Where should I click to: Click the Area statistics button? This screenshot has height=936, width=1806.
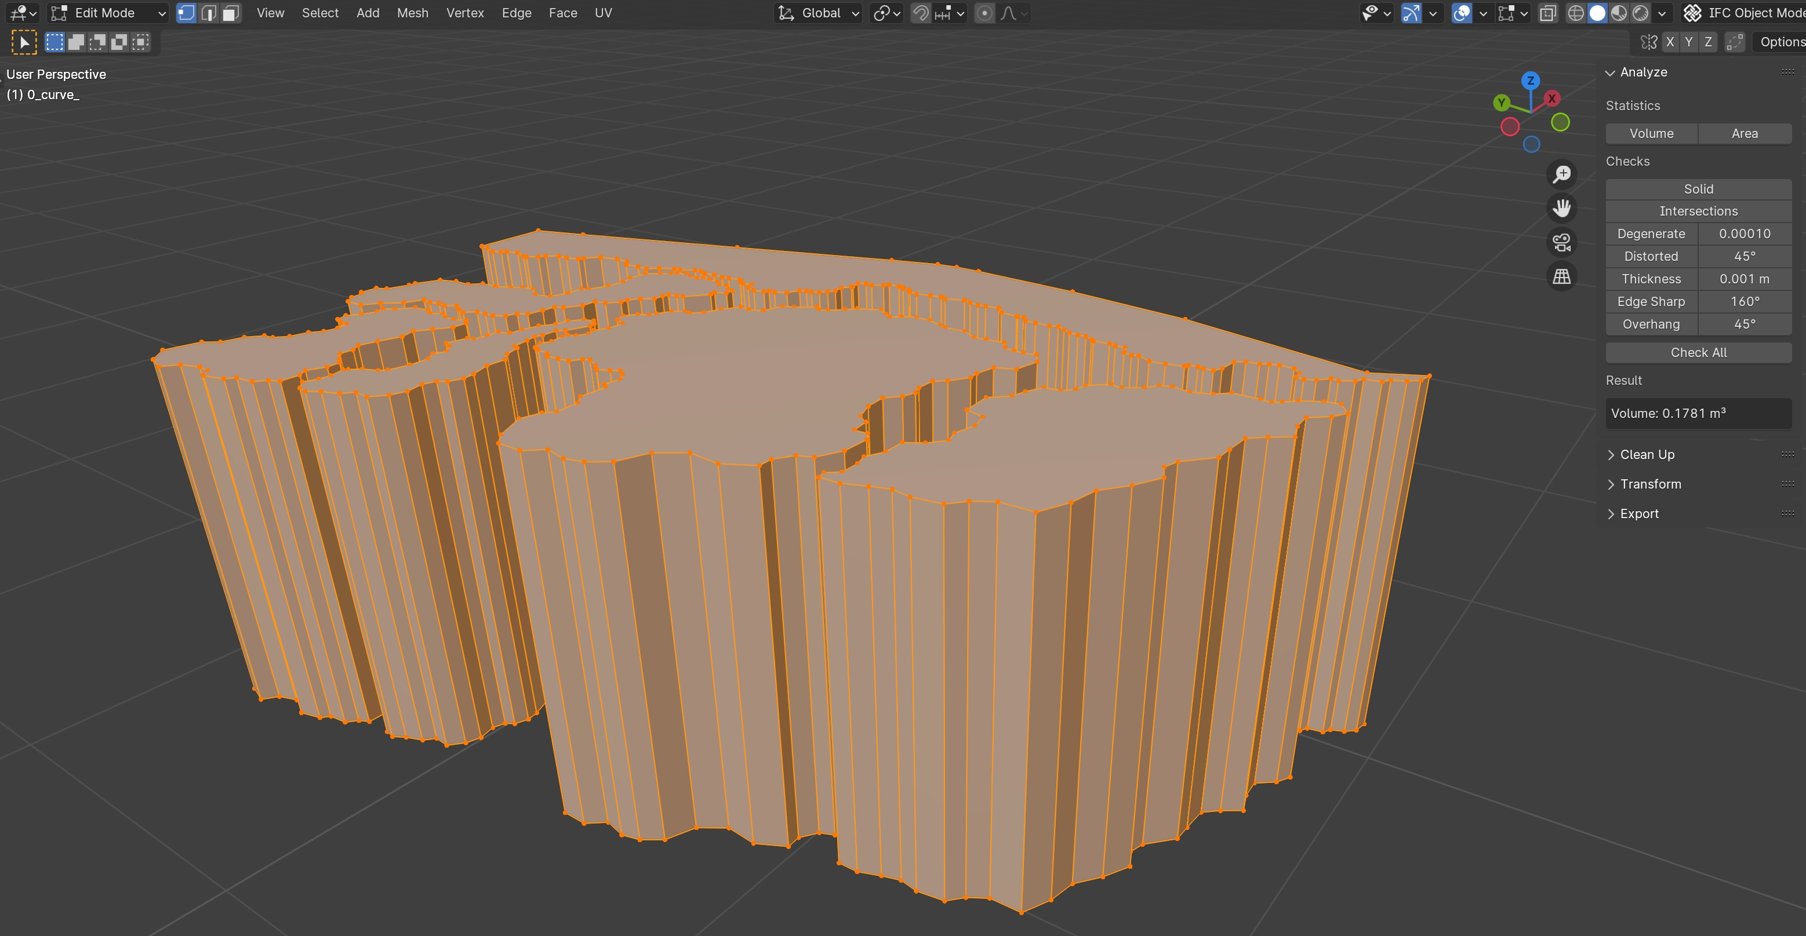point(1745,133)
